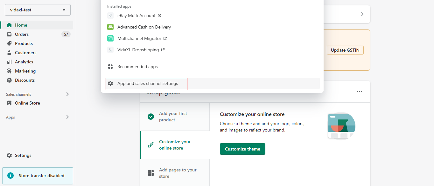
Task: Open Advanced Cash on Delivery app
Action: tap(212, 27)
